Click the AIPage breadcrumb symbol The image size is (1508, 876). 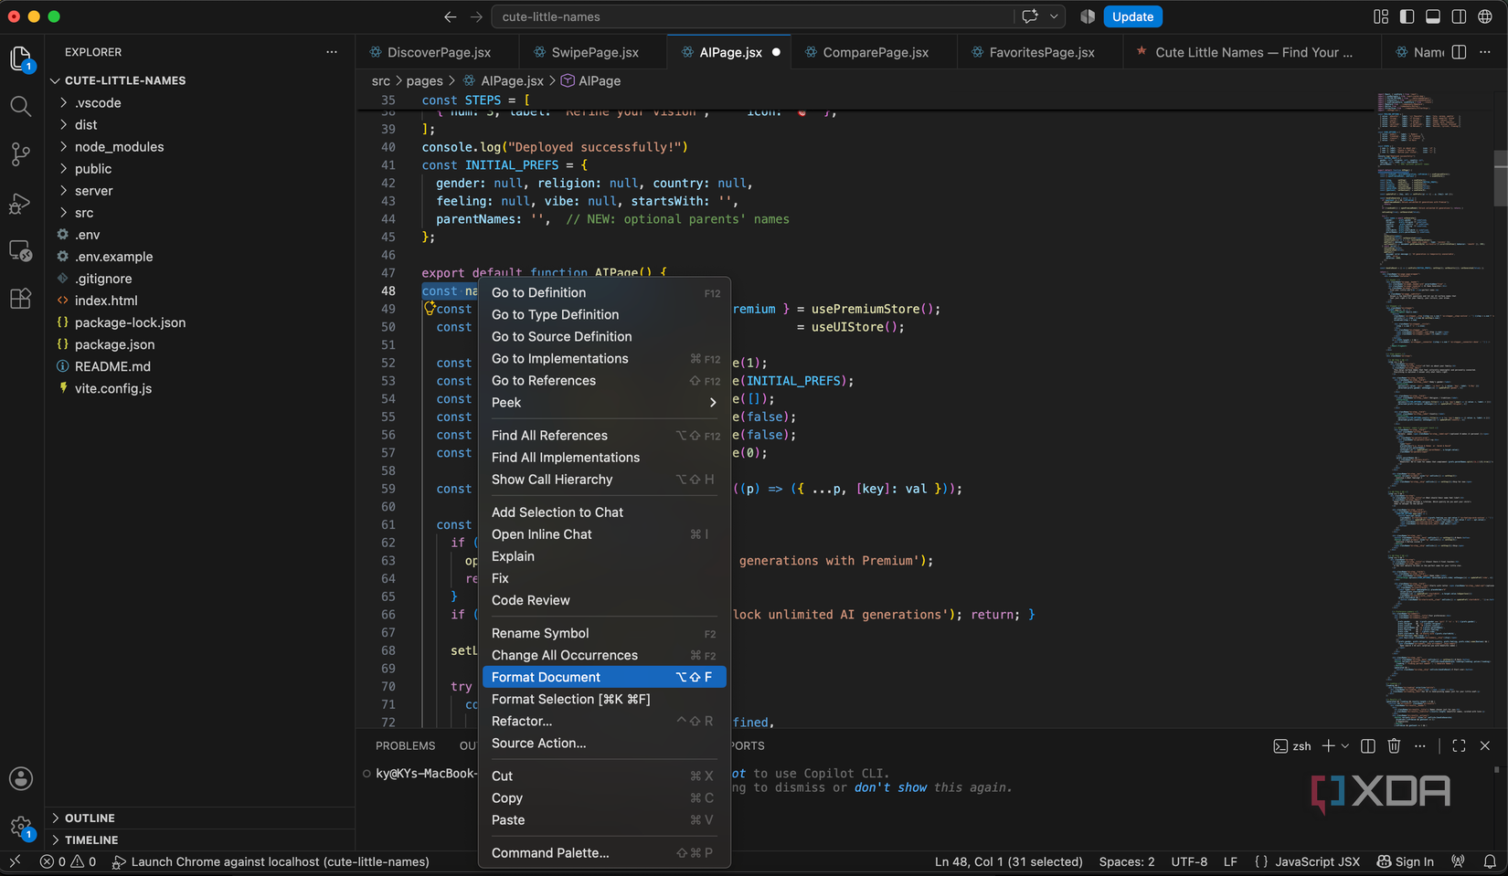pyautogui.click(x=590, y=80)
